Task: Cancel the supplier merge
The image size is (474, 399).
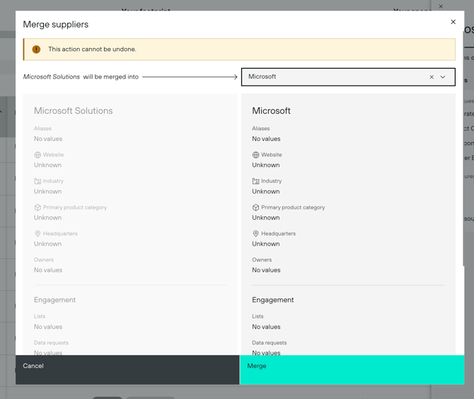Action: coord(127,370)
